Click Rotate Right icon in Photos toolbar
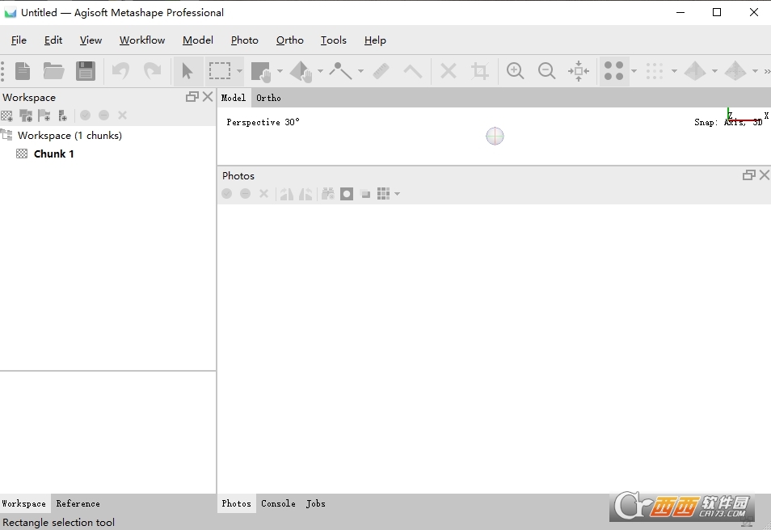This screenshot has width=771, height=530. 287,194
